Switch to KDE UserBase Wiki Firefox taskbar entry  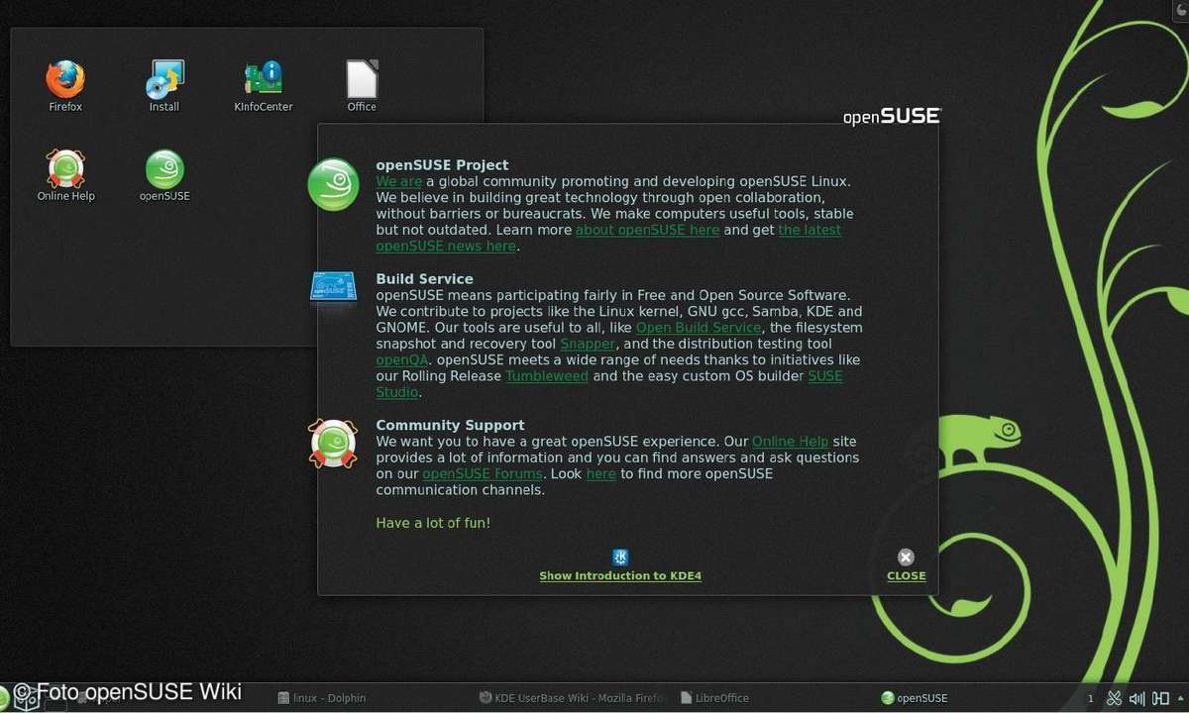pyautogui.click(x=573, y=698)
